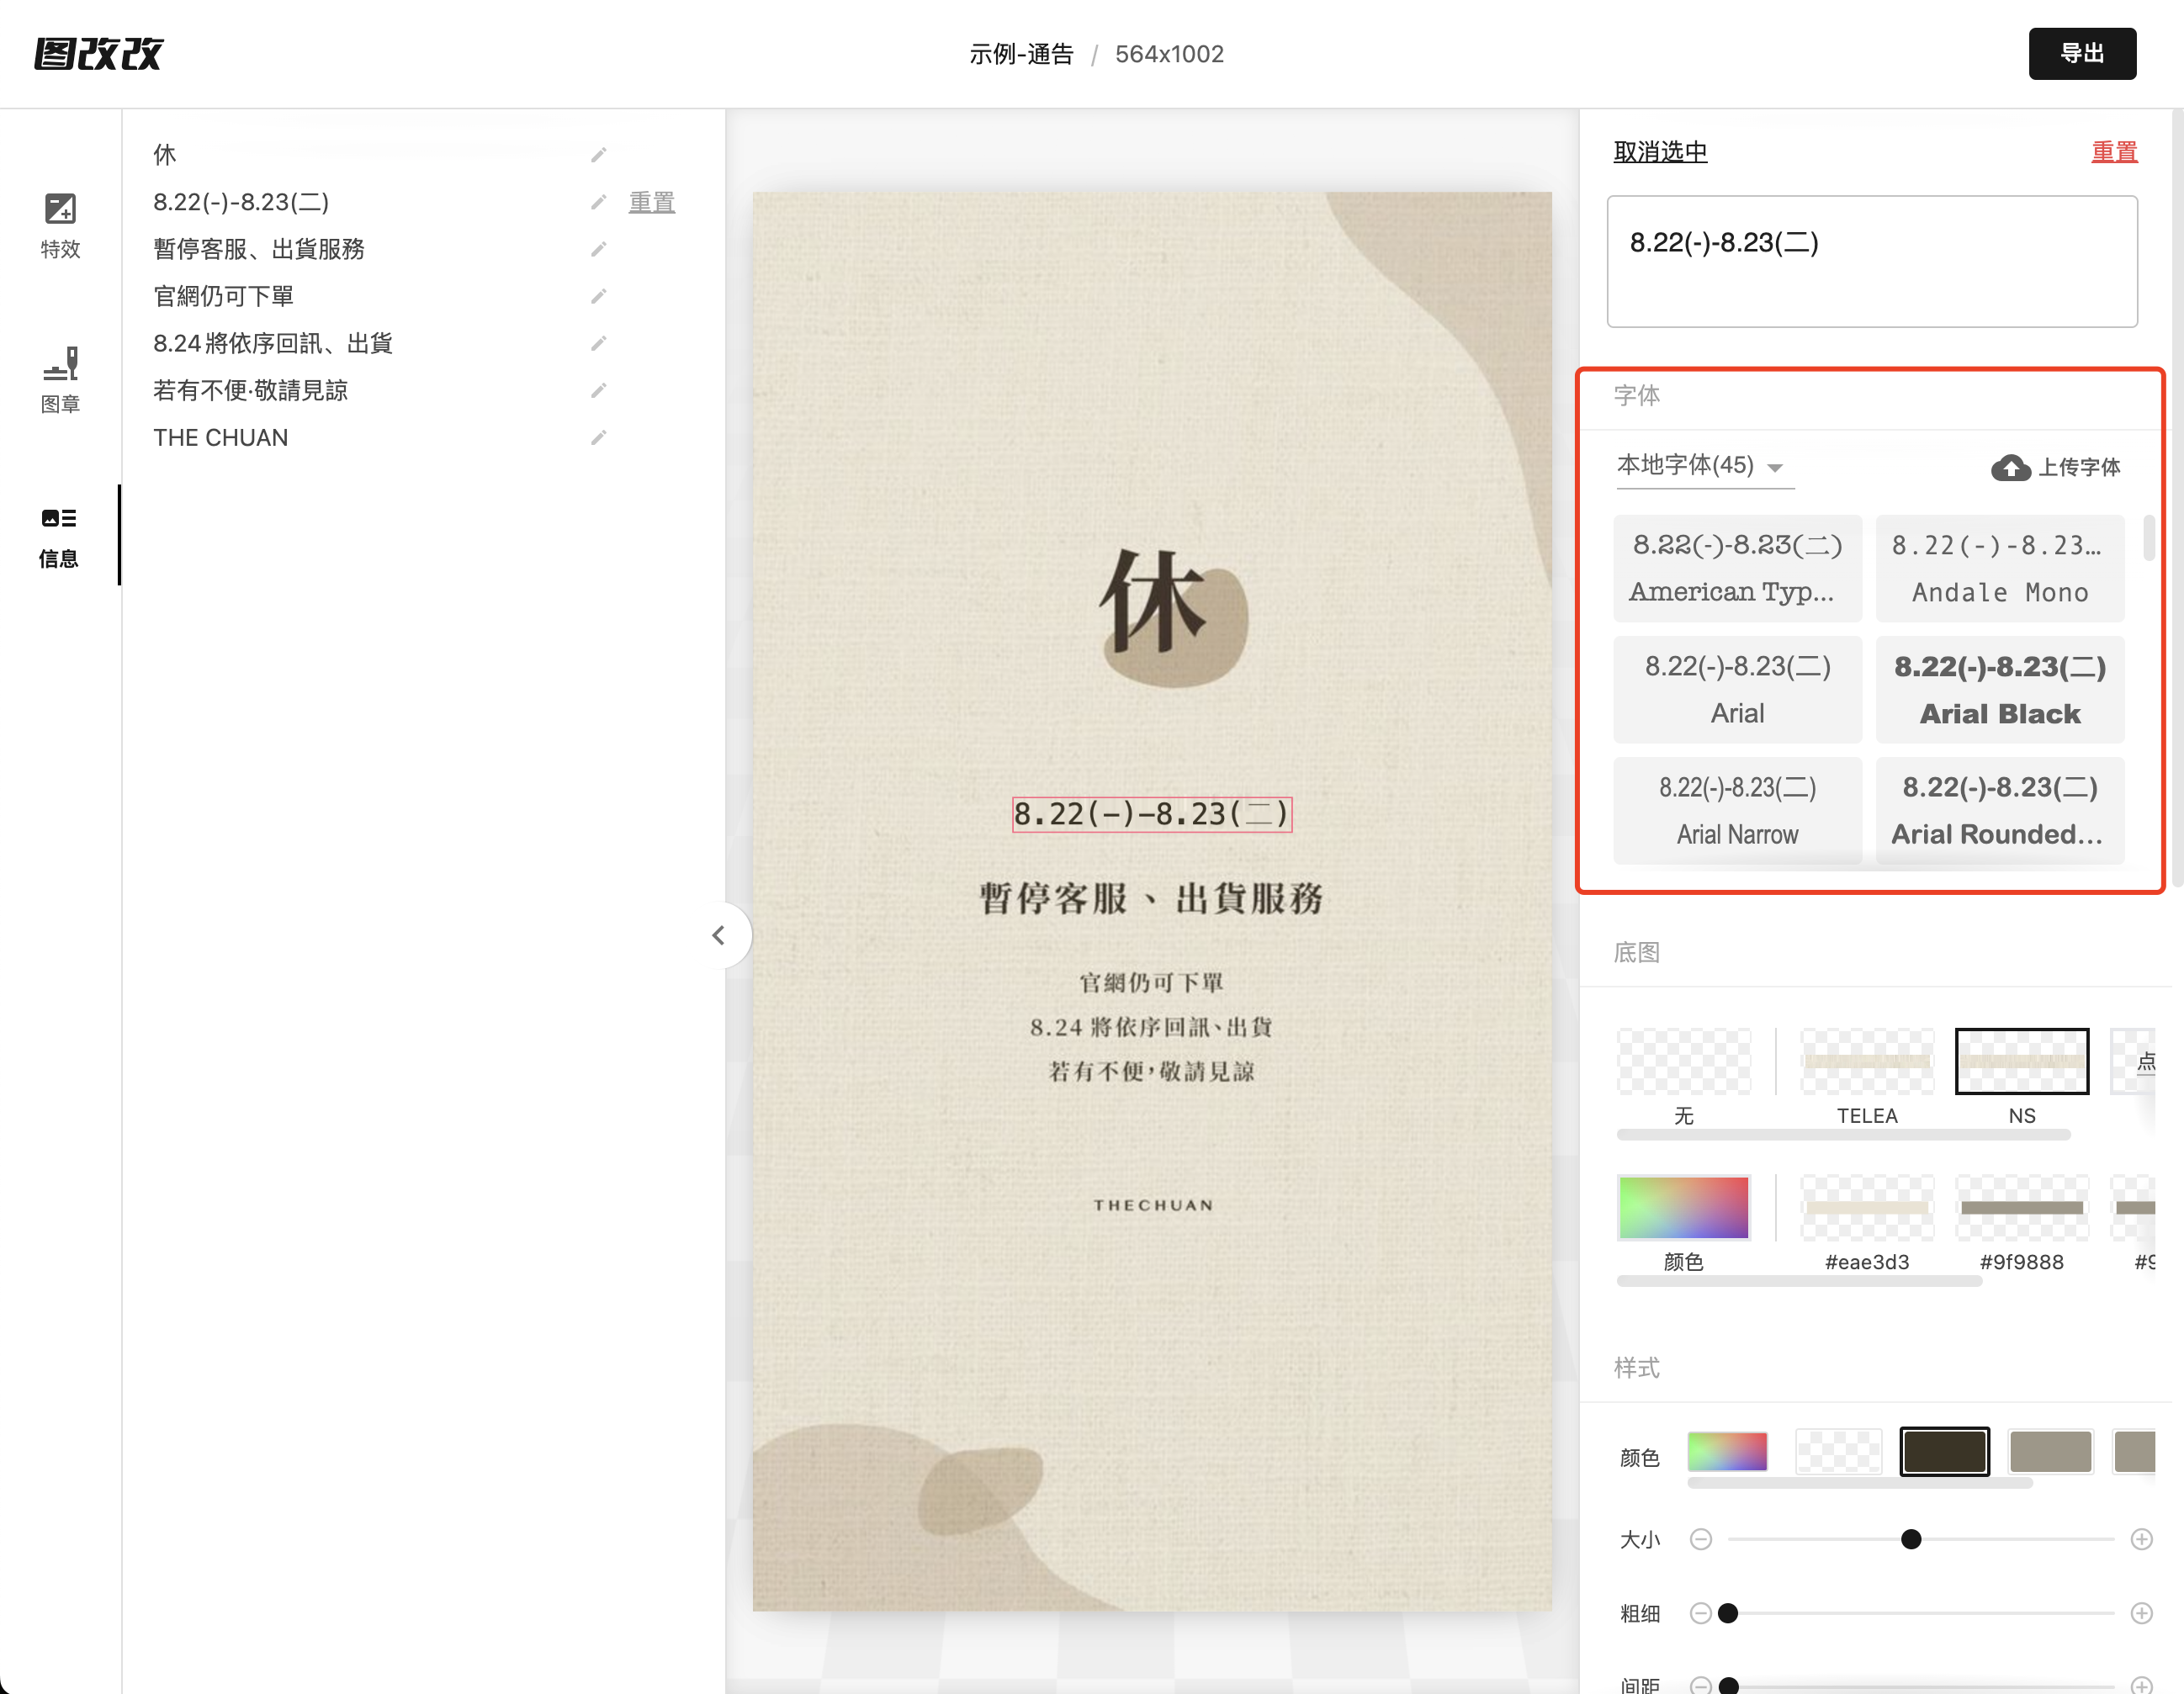2184x1694 pixels.
Task: Click the cloud upload font icon
Action: [2010, 467]
